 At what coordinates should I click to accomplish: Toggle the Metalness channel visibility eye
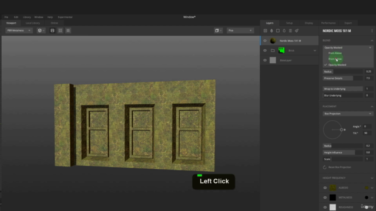[x=325, y=198]
